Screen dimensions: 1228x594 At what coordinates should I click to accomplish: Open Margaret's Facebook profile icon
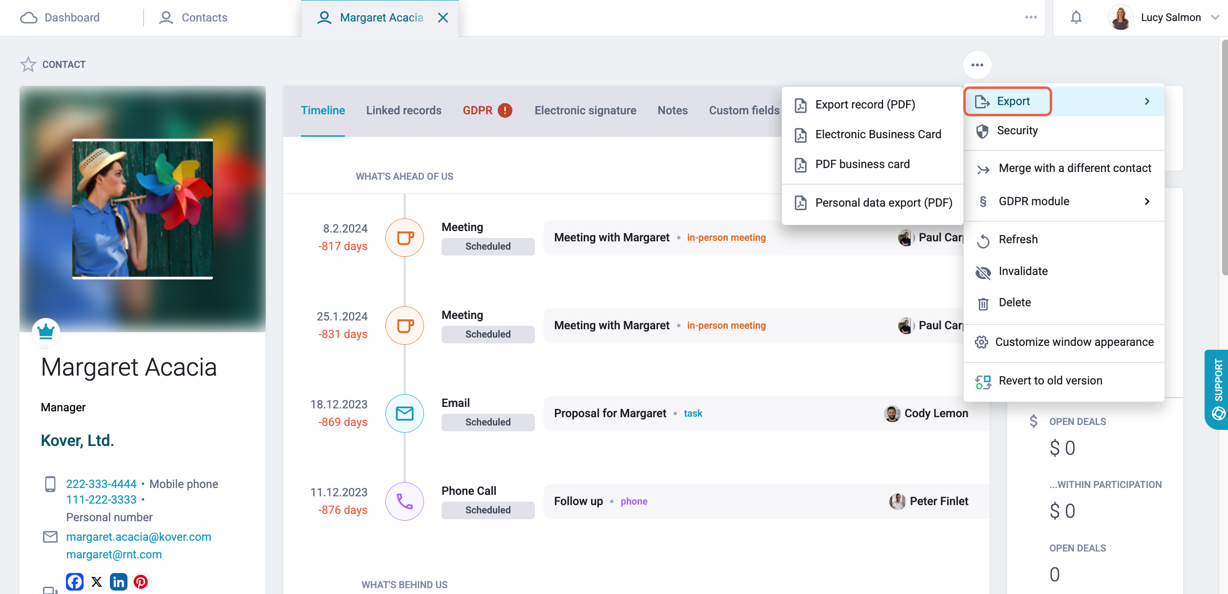tap(75, 581)
